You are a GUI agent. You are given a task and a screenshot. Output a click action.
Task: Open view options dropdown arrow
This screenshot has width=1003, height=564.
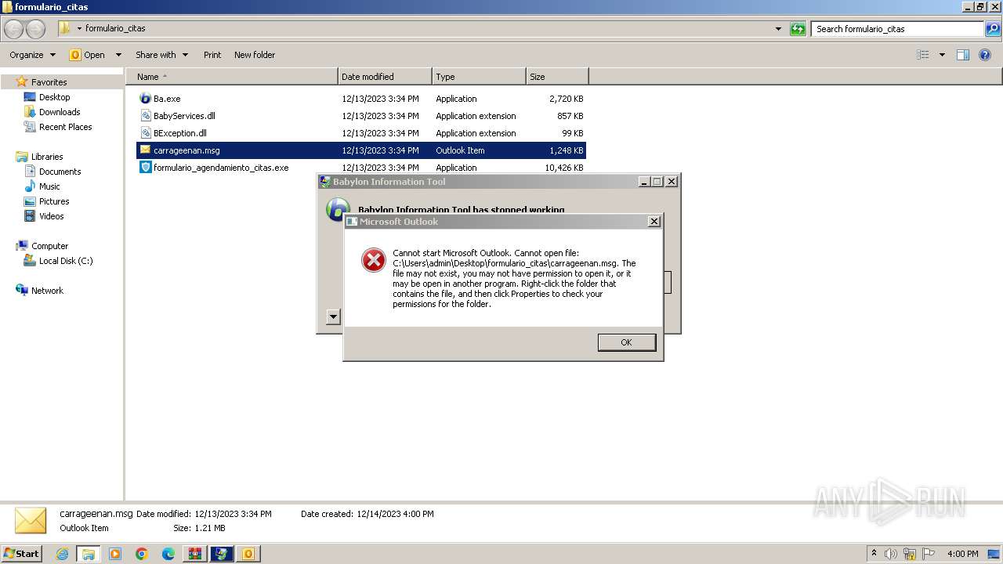click(x=942, y=55)
